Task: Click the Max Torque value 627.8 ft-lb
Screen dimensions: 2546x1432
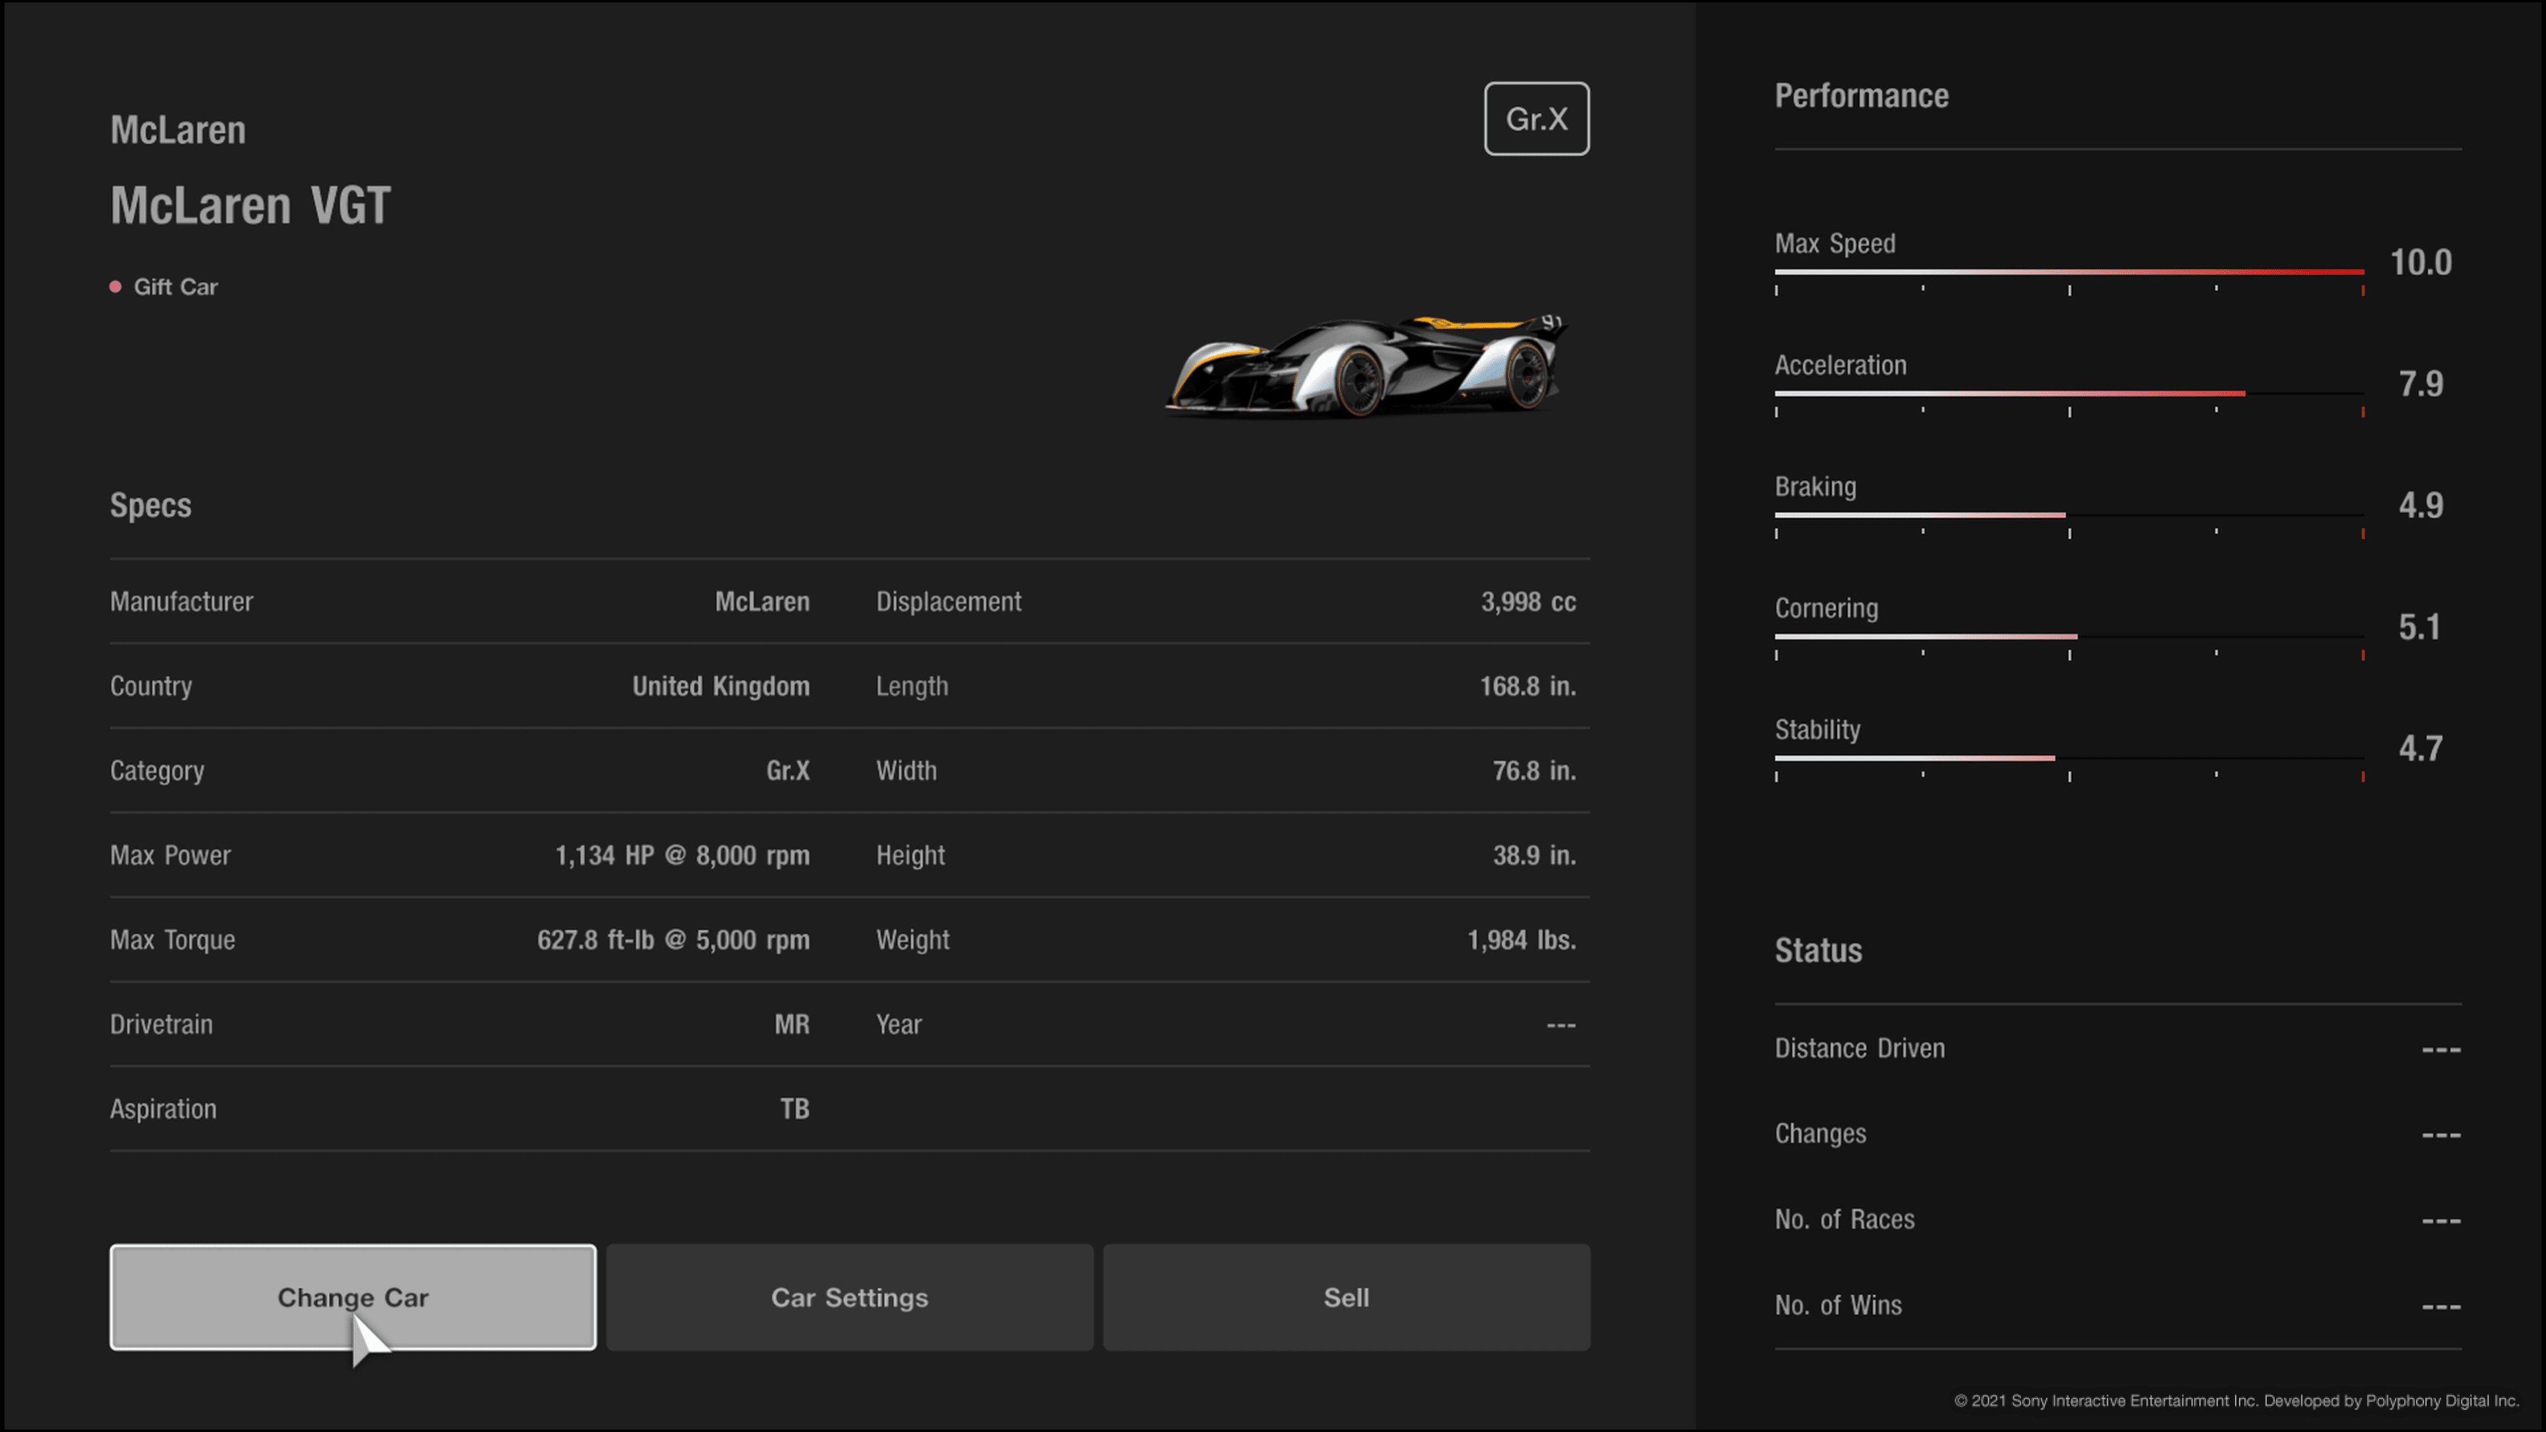Action: (673, 940)
